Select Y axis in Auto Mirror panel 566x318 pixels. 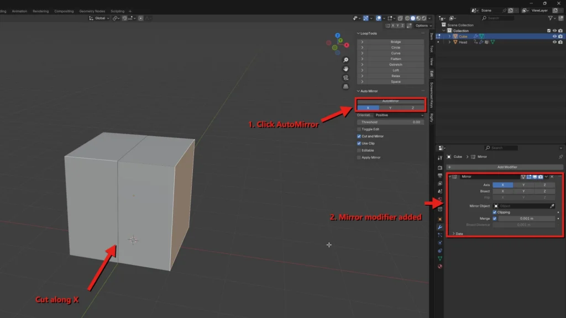(x=390, y=108)
